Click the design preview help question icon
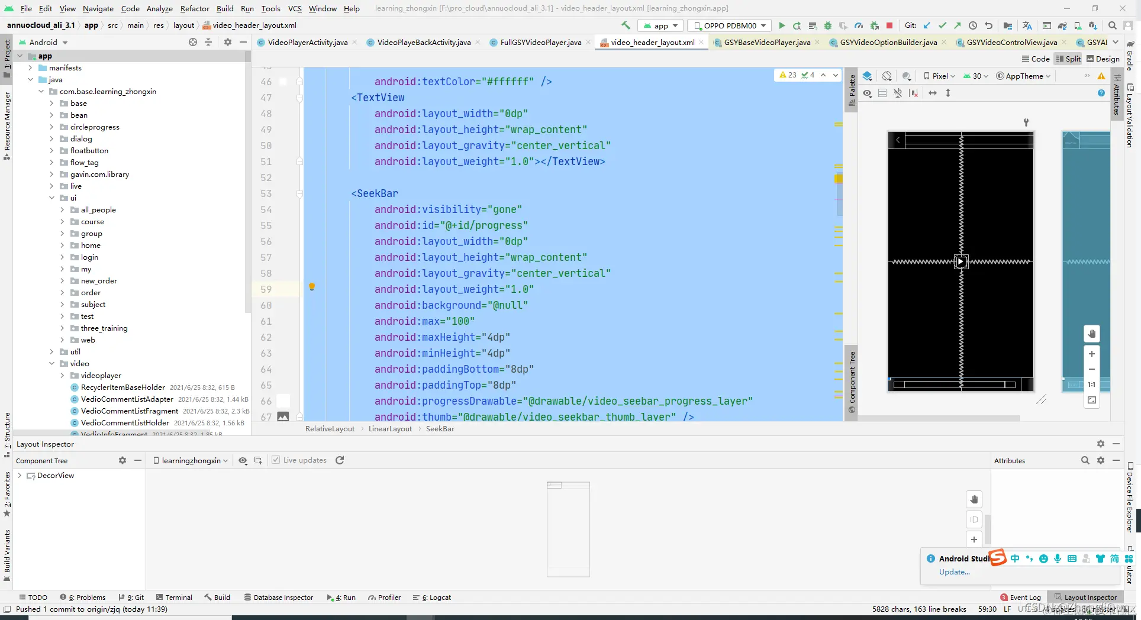The width and height of the screenshot is (1141, 620). [1101, 93]
